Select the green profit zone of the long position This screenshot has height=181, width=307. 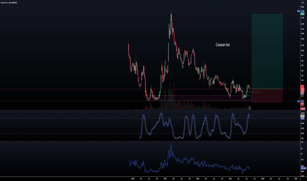coord(267,51)
